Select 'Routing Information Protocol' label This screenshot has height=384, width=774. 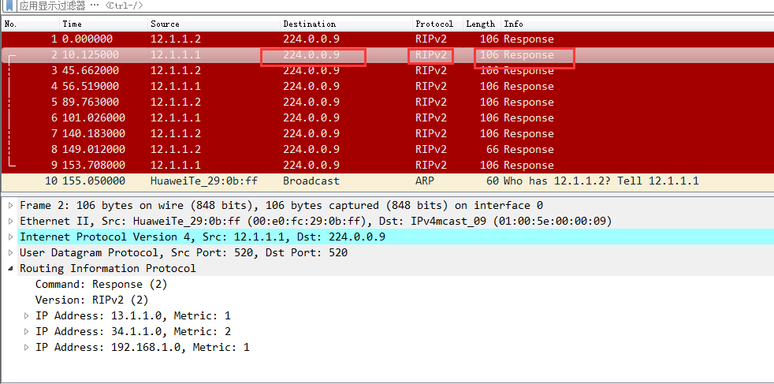click(x=108, y=269)
